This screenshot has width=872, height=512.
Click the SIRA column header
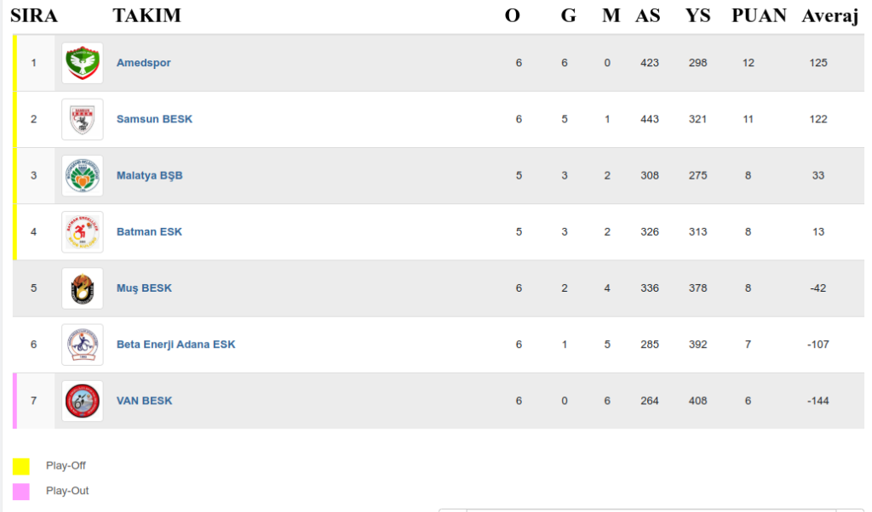33,15
